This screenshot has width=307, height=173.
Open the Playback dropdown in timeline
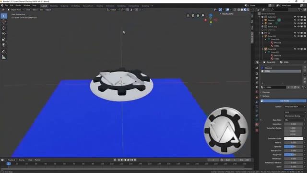12,160
